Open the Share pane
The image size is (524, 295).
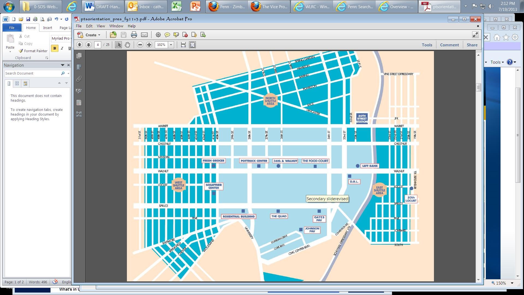[472, 45]
